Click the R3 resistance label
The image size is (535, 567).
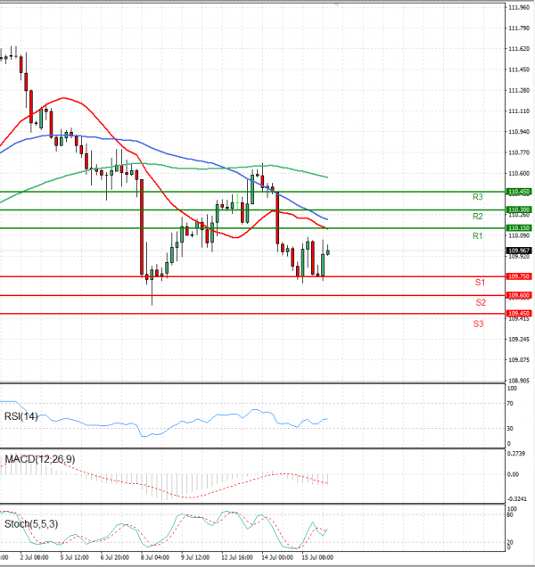pyautogui.click(x=477, y=197)
